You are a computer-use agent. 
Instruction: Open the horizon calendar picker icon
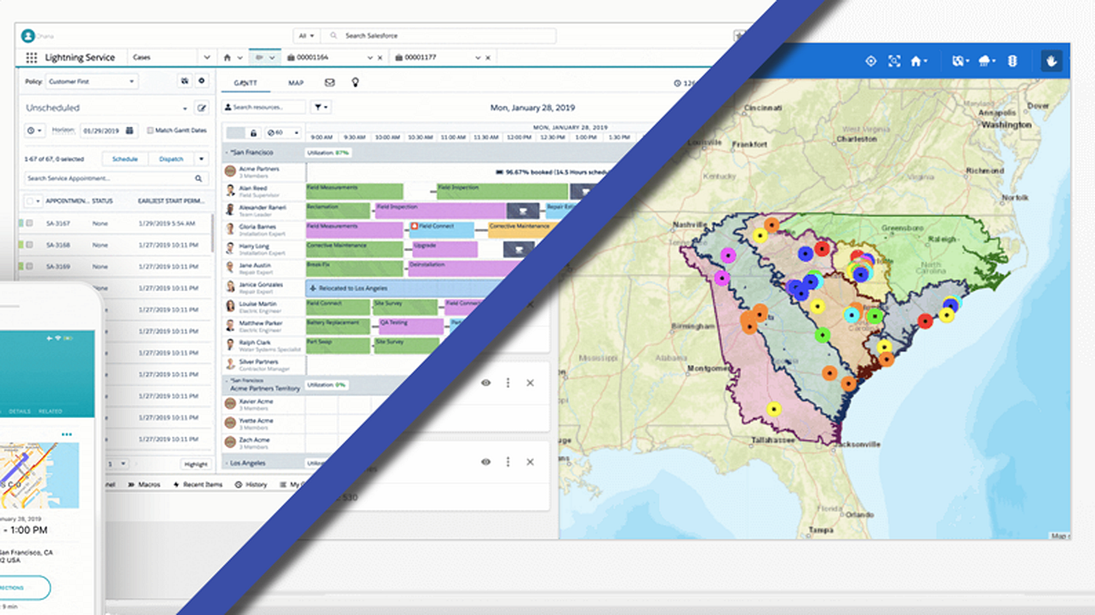130,130
